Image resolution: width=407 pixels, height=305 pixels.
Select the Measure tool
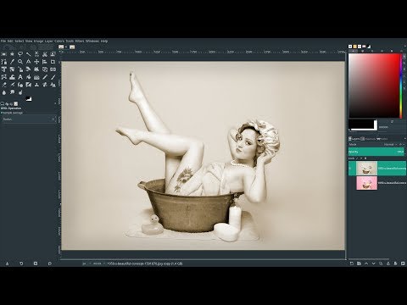[x=29, y=62]
